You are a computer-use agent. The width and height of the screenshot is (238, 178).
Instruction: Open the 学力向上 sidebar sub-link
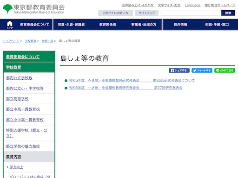click(x=16, y=167)
